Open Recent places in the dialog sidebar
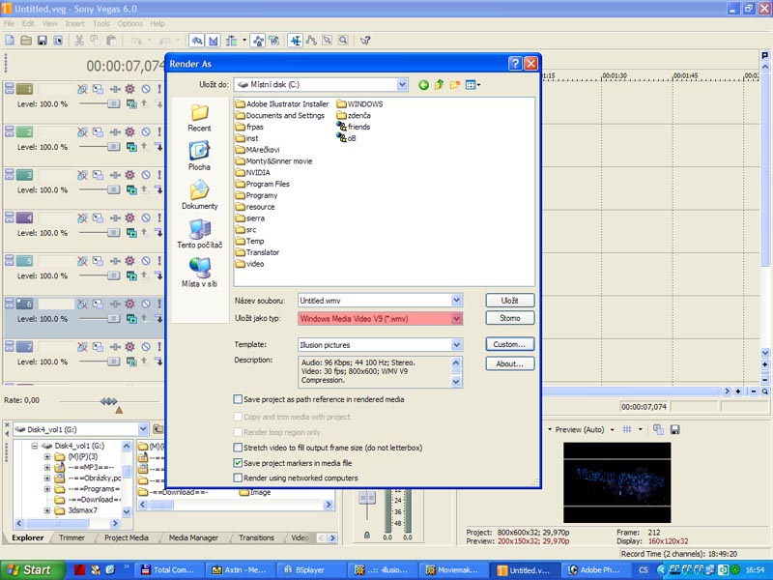The height and width of the screenshot is (580, 773). pyautogui.click(x=199, y=118)
